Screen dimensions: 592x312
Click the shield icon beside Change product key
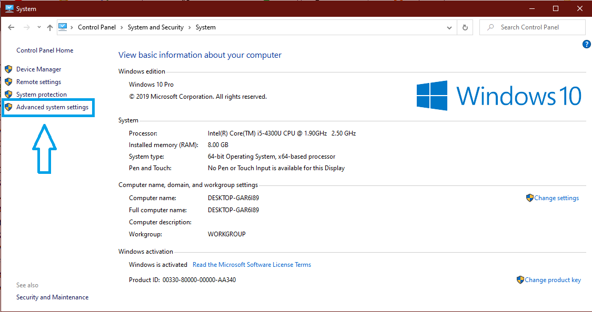[520, 279]
